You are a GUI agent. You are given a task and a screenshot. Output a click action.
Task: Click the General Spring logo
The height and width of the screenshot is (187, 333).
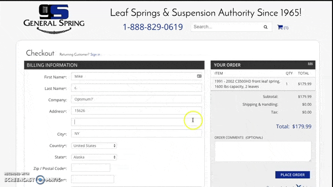(x=54, y=19)
